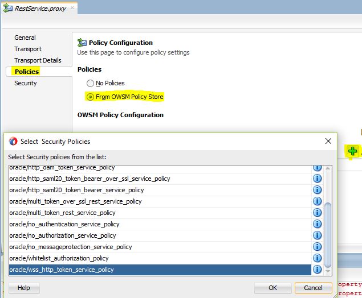The width and height of the screenshot is (362, 298).
Task: Switch to the Policies page
Action: pos(27,72)
